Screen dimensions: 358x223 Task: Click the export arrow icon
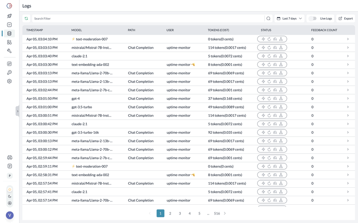(x=340, y=18)
